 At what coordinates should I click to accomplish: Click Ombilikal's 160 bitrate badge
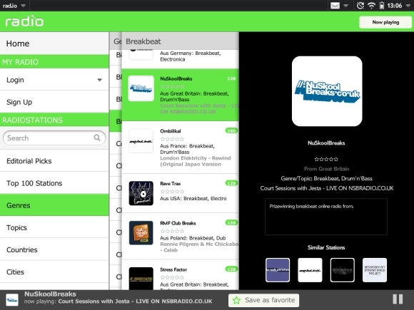231,130
